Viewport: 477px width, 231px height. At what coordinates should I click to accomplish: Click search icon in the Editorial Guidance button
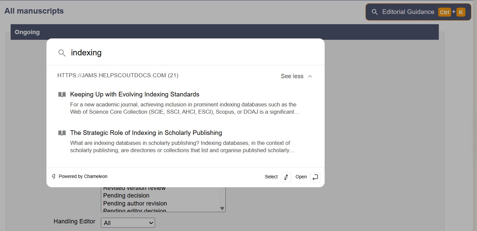375,12
